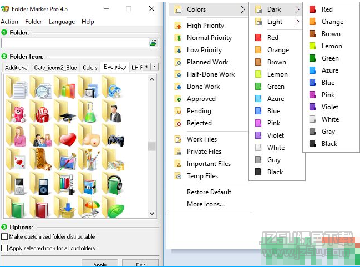This screenshot has width=360, height=267.
Task: Select the paint brushes cup folder icon
Action: point(89,159)
